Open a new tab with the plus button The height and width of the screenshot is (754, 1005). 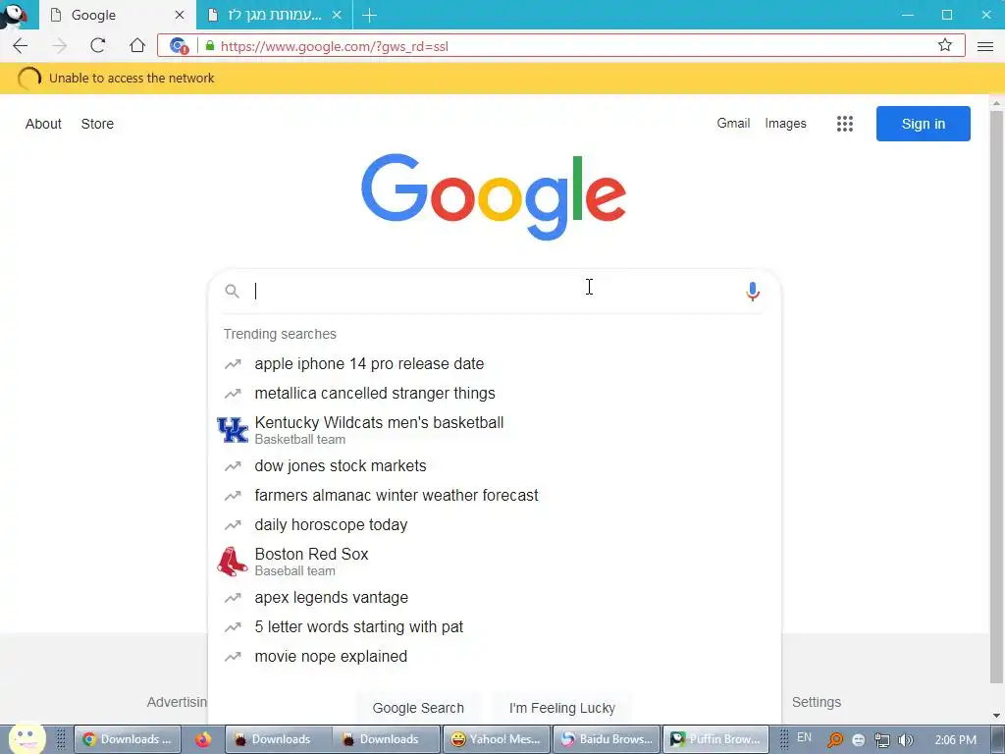click(369, 15)
